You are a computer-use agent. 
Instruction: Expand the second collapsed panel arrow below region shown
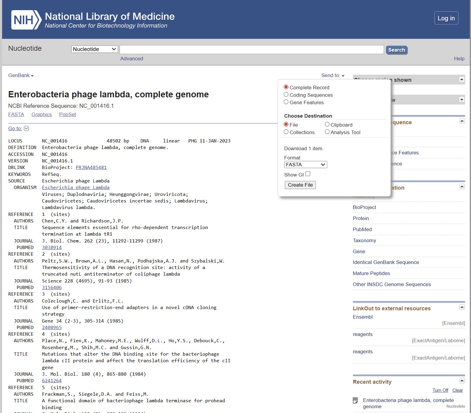(462, 99)
